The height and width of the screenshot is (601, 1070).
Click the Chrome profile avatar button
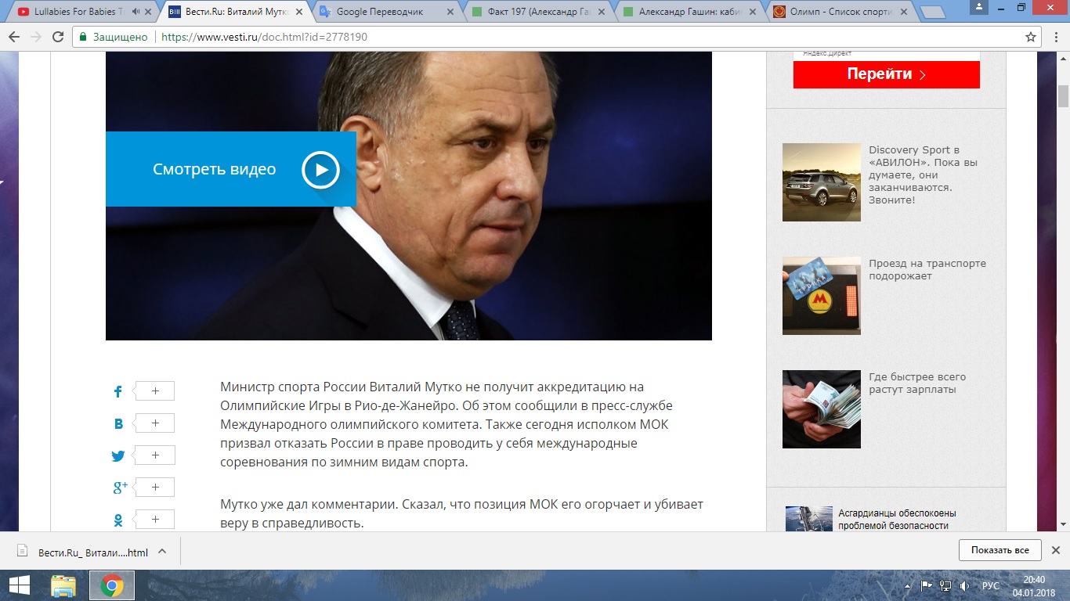[x=978, y=7]
